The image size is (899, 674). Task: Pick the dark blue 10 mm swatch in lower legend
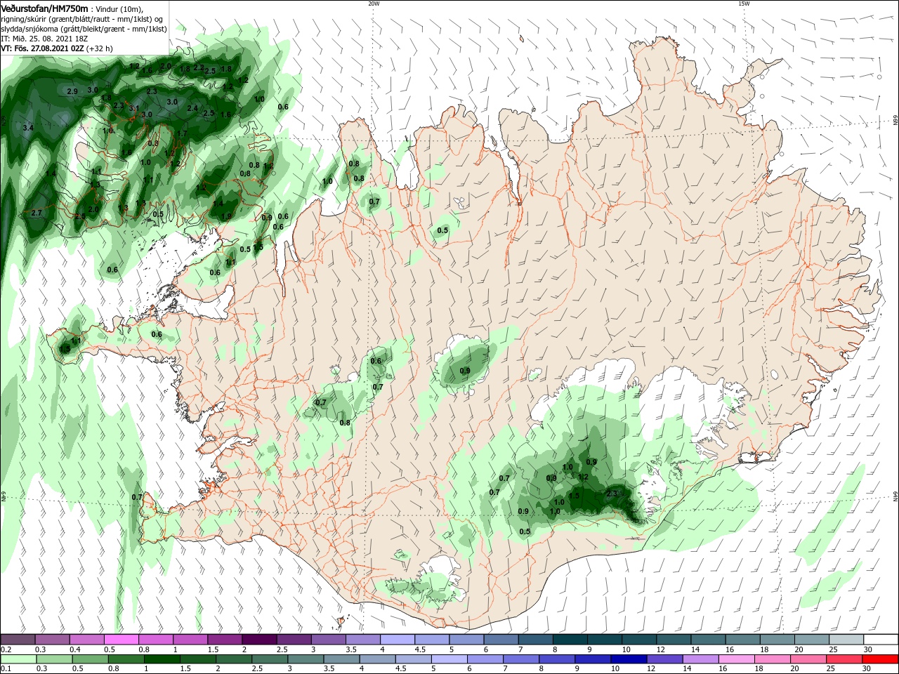628,659
